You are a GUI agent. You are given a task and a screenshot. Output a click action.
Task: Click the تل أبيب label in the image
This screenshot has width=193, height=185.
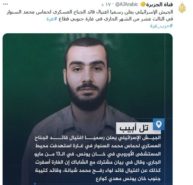coord(134,128)
